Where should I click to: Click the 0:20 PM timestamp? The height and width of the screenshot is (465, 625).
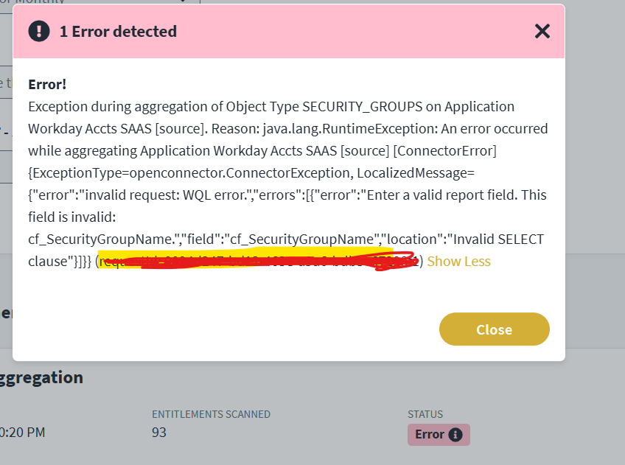point(22,433)
